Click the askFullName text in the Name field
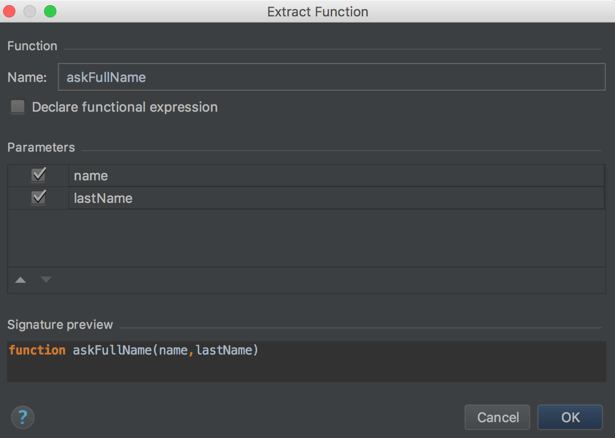This screenshot has height=438, width=615. [x=106, y=77]
